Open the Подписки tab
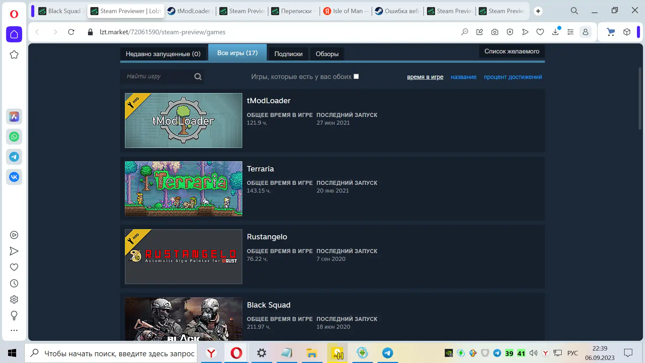 (x=288, y=54)
